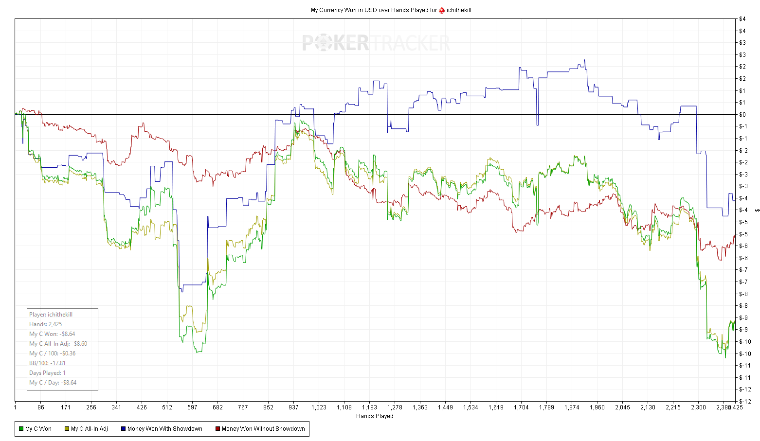Click x-axis tick label '1,789'
Screen dimensions: 760x441
[x=546, y=407]
